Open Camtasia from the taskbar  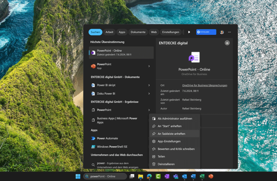(158, 176)
